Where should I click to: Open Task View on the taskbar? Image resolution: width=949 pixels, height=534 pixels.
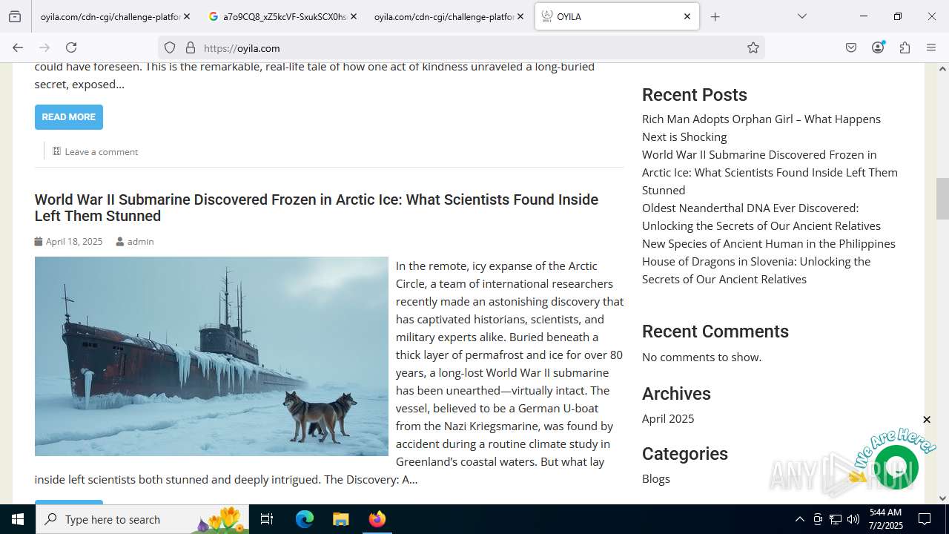(x=267, y=519)
